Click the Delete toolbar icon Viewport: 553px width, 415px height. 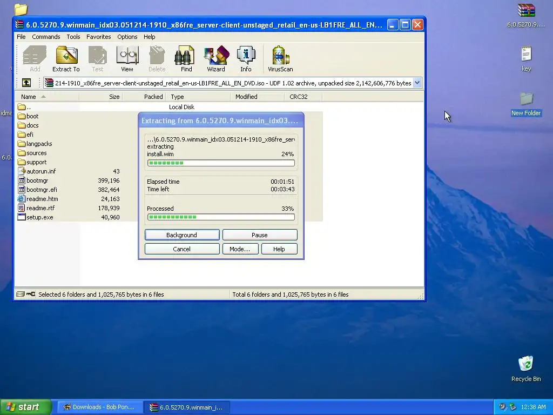point(157,59)
